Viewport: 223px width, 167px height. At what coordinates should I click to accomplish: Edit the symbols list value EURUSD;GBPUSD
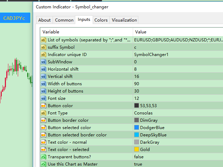click(x=178, y=40)
